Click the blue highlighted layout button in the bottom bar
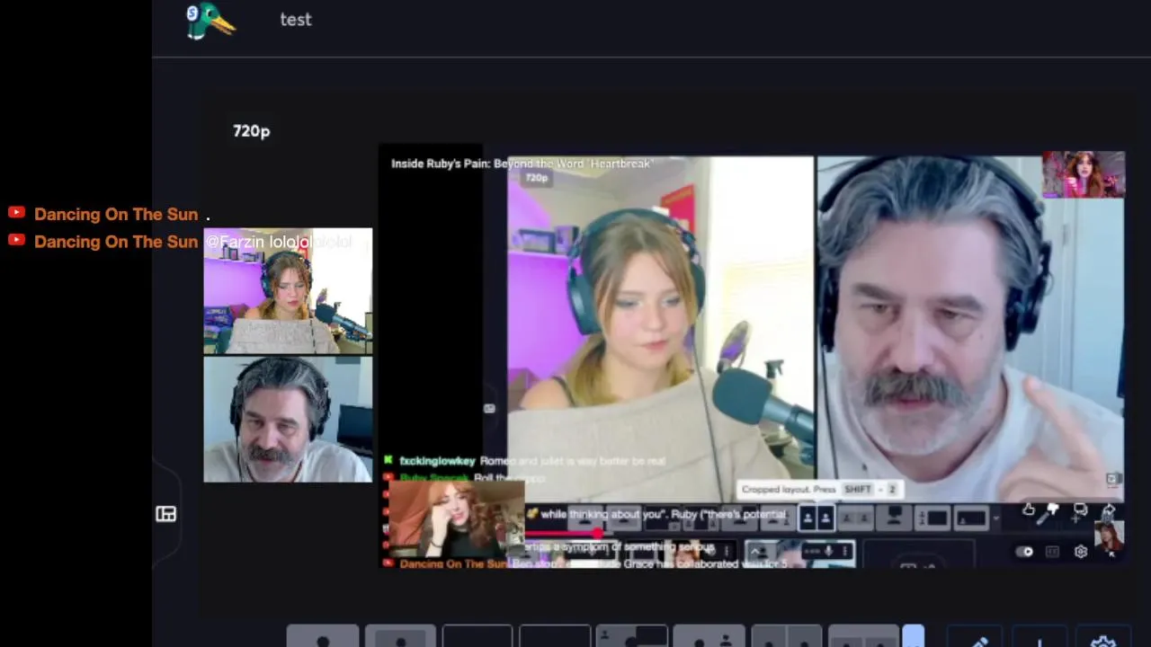Image resolution: width=1151 pixels, height=647 pixels. pos(913,636)
